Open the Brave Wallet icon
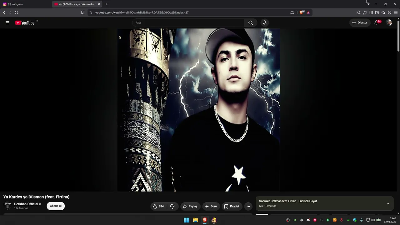The height and width of the screenshot is (225, 400). click(x=377, y=12)
